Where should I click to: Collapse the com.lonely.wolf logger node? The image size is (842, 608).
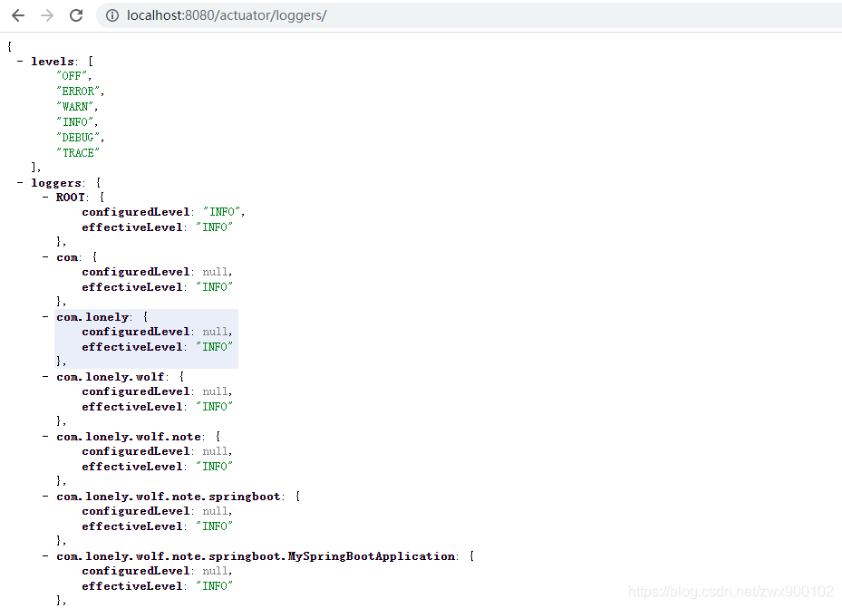45,377
